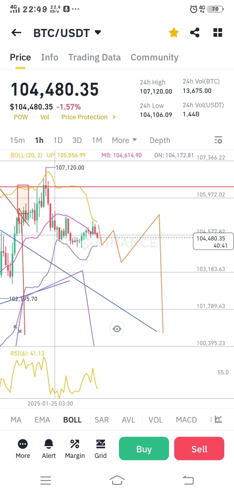Tap the 2025-01-25 03:30 date label
The height and width of the screenshot is (494, 234).
point(50,404)
